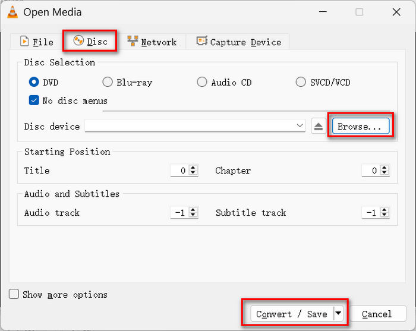Click inside the Title number field
This screenshot has width=416, height=331.
coord(179,171)
